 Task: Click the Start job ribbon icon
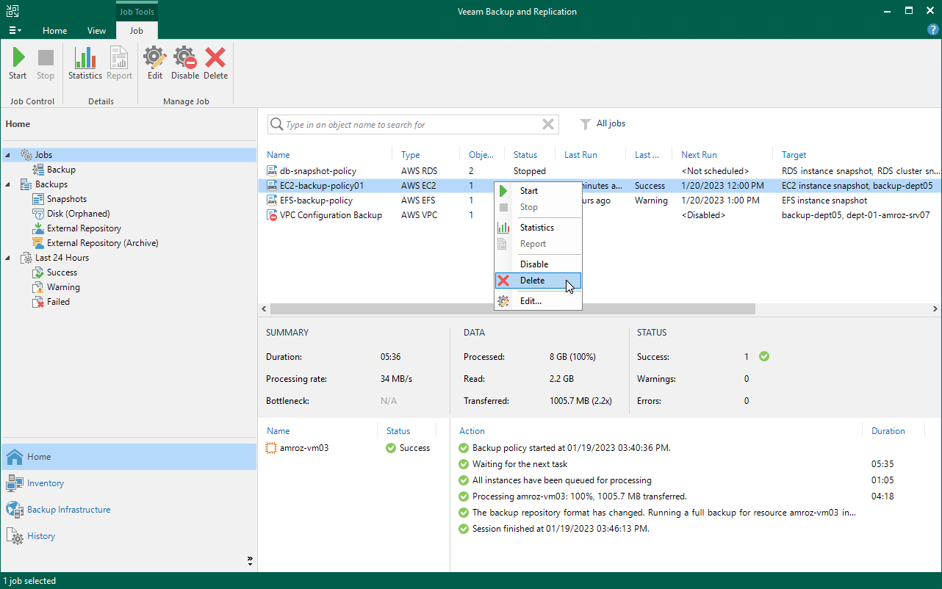18,64
